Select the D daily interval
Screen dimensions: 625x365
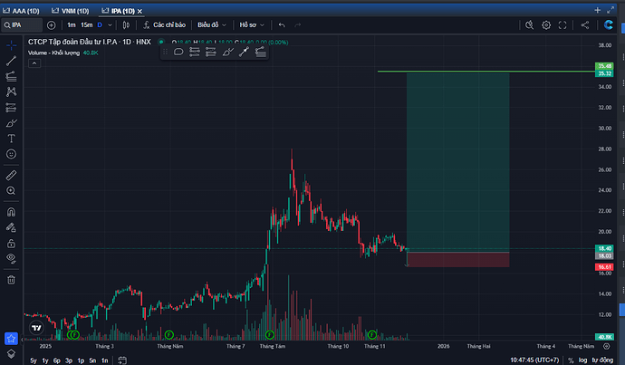(100, 25)
